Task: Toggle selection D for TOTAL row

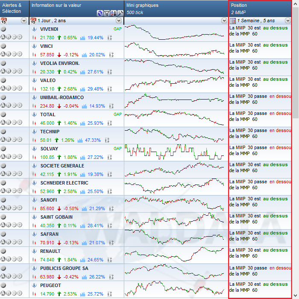Action: click(20, 122)
